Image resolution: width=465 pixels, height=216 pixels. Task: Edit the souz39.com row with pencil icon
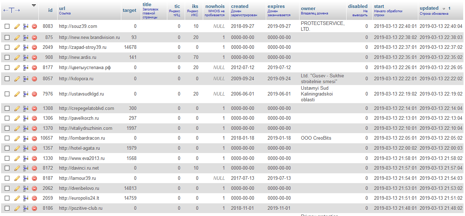coord(17,26)
